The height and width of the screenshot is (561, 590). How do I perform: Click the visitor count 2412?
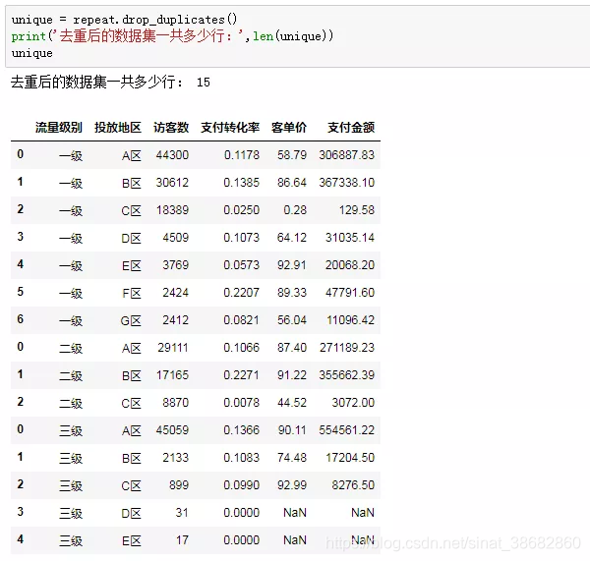[x=175, y=320]
